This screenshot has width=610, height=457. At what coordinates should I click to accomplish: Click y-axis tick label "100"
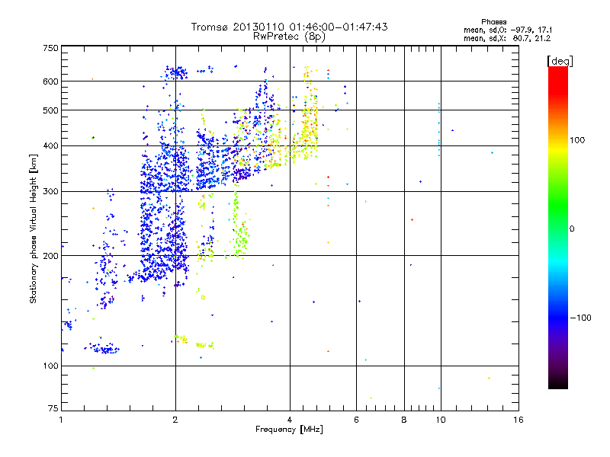coord(51,366)
